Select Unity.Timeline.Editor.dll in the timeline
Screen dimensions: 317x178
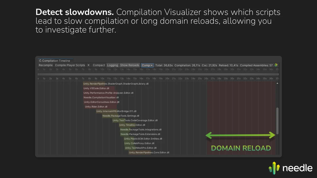coord(132,125)
